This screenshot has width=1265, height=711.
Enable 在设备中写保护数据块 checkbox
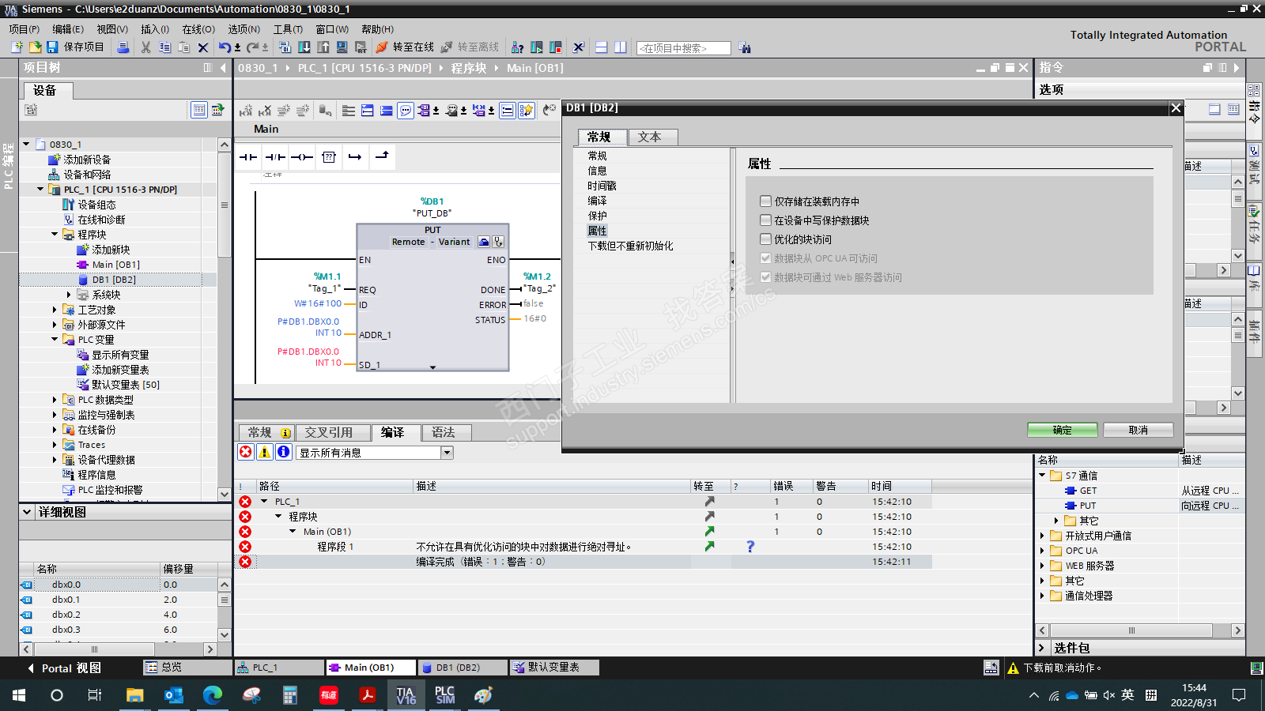pyautogui.click(x=765, y=220)
